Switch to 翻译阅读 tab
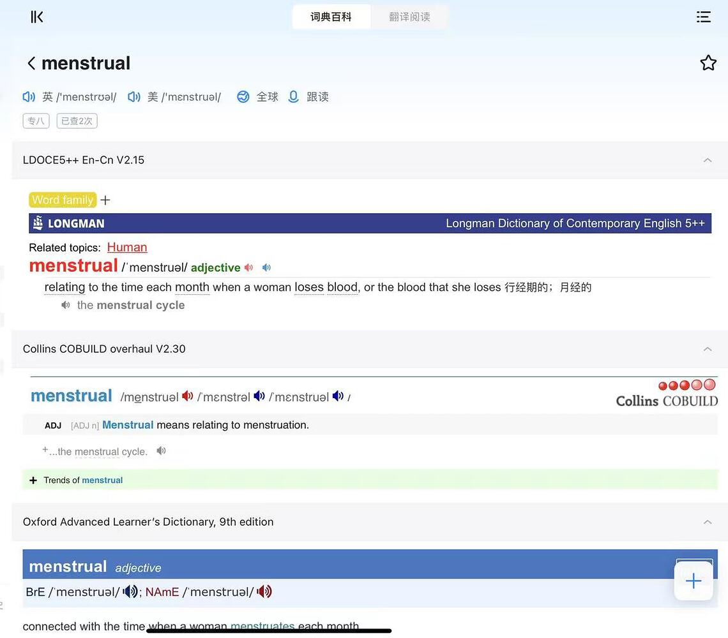728x638 pixels. click(409, 17)
